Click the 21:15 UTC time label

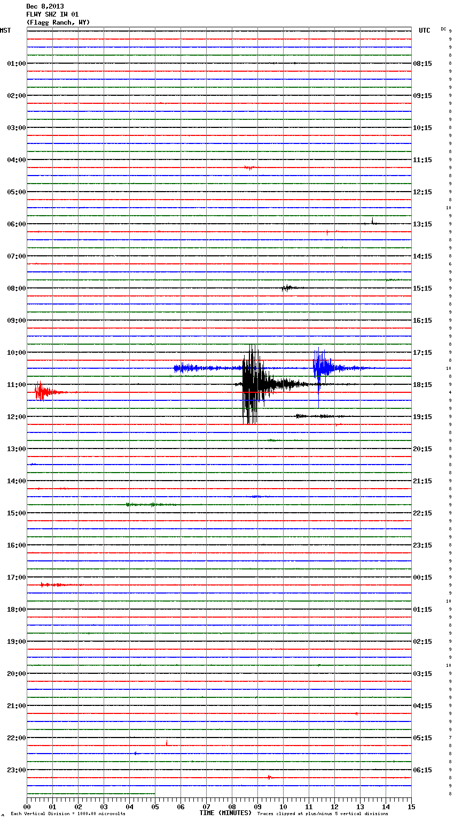pyautogui.click(x=422, y=481)
